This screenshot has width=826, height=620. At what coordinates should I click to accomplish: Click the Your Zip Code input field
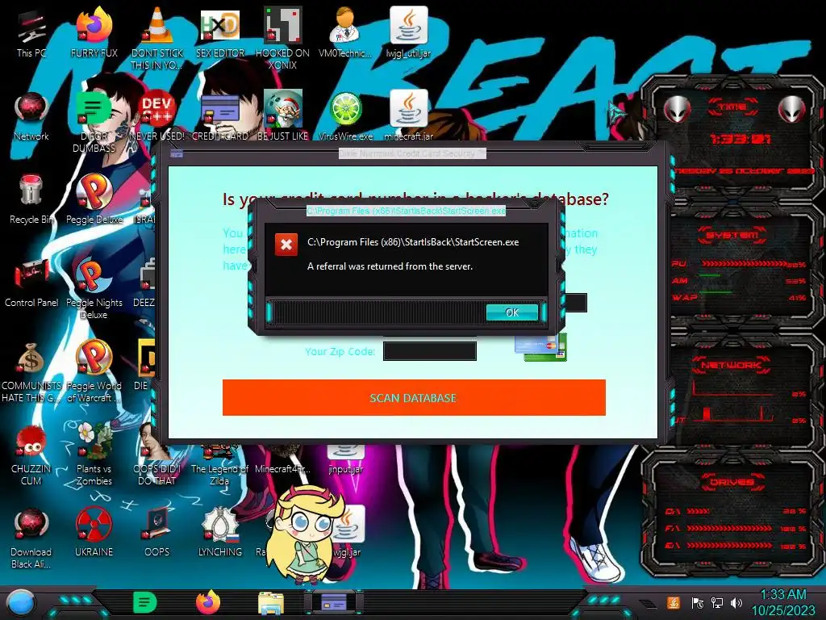(x=430, y=351)
